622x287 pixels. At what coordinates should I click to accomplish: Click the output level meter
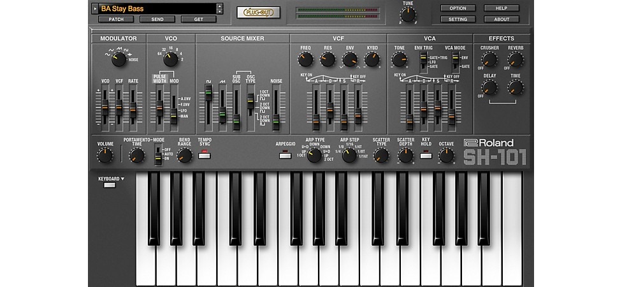click(x=338, y=13)
